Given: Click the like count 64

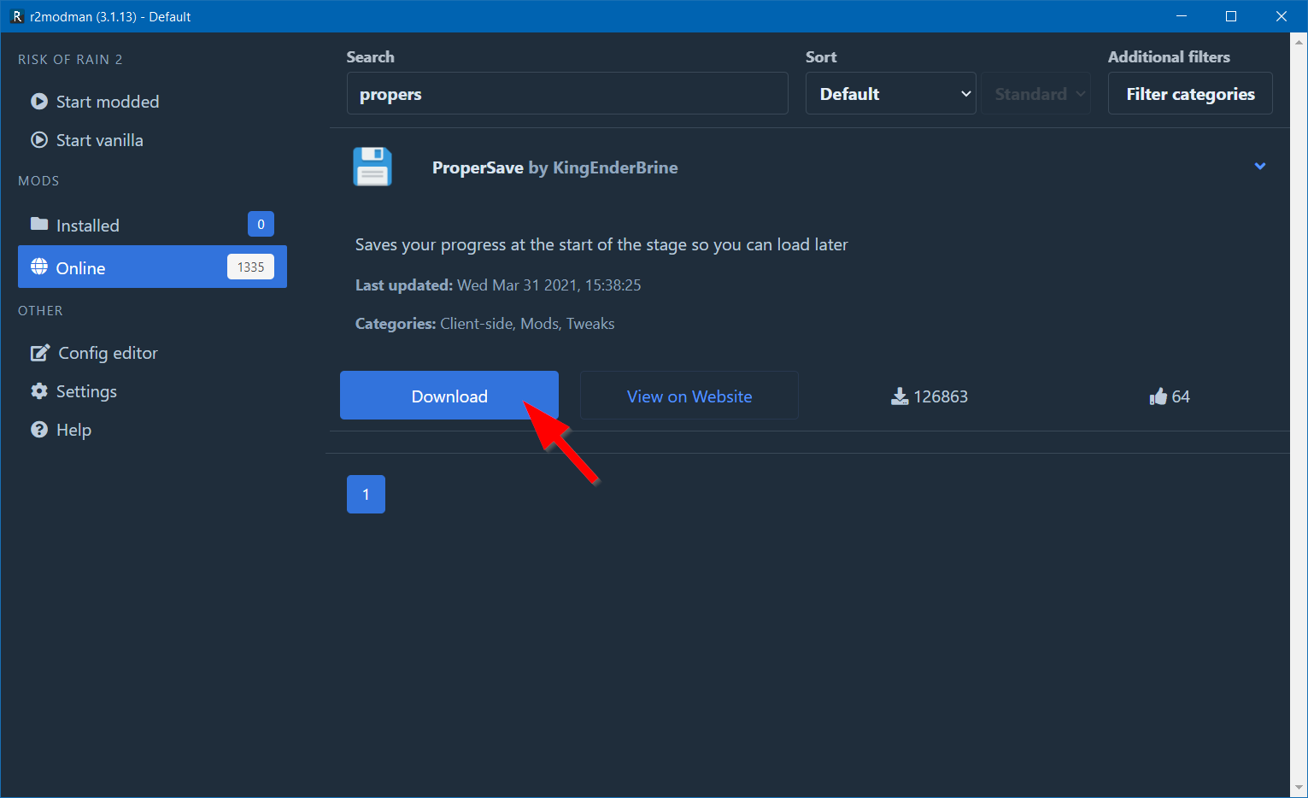Looking at the screenshot, I should coord(1181,396).
